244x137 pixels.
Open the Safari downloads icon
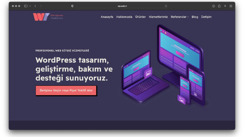point(214,6)
